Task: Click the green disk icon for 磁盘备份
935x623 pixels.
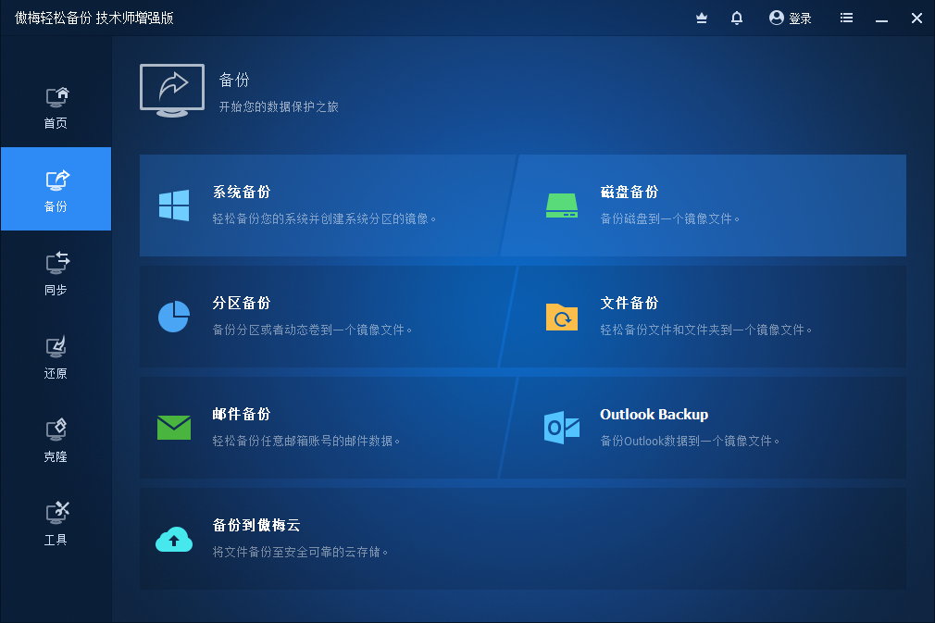Action: pos(562,206)
